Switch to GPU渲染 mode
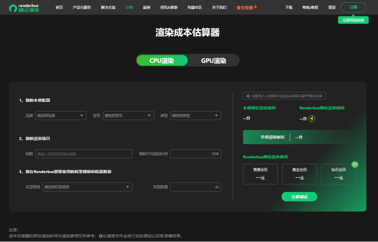 [214, 60]
